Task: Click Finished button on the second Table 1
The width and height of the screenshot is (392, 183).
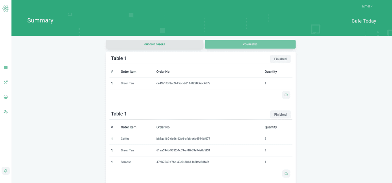Action: tap(280, 115)
